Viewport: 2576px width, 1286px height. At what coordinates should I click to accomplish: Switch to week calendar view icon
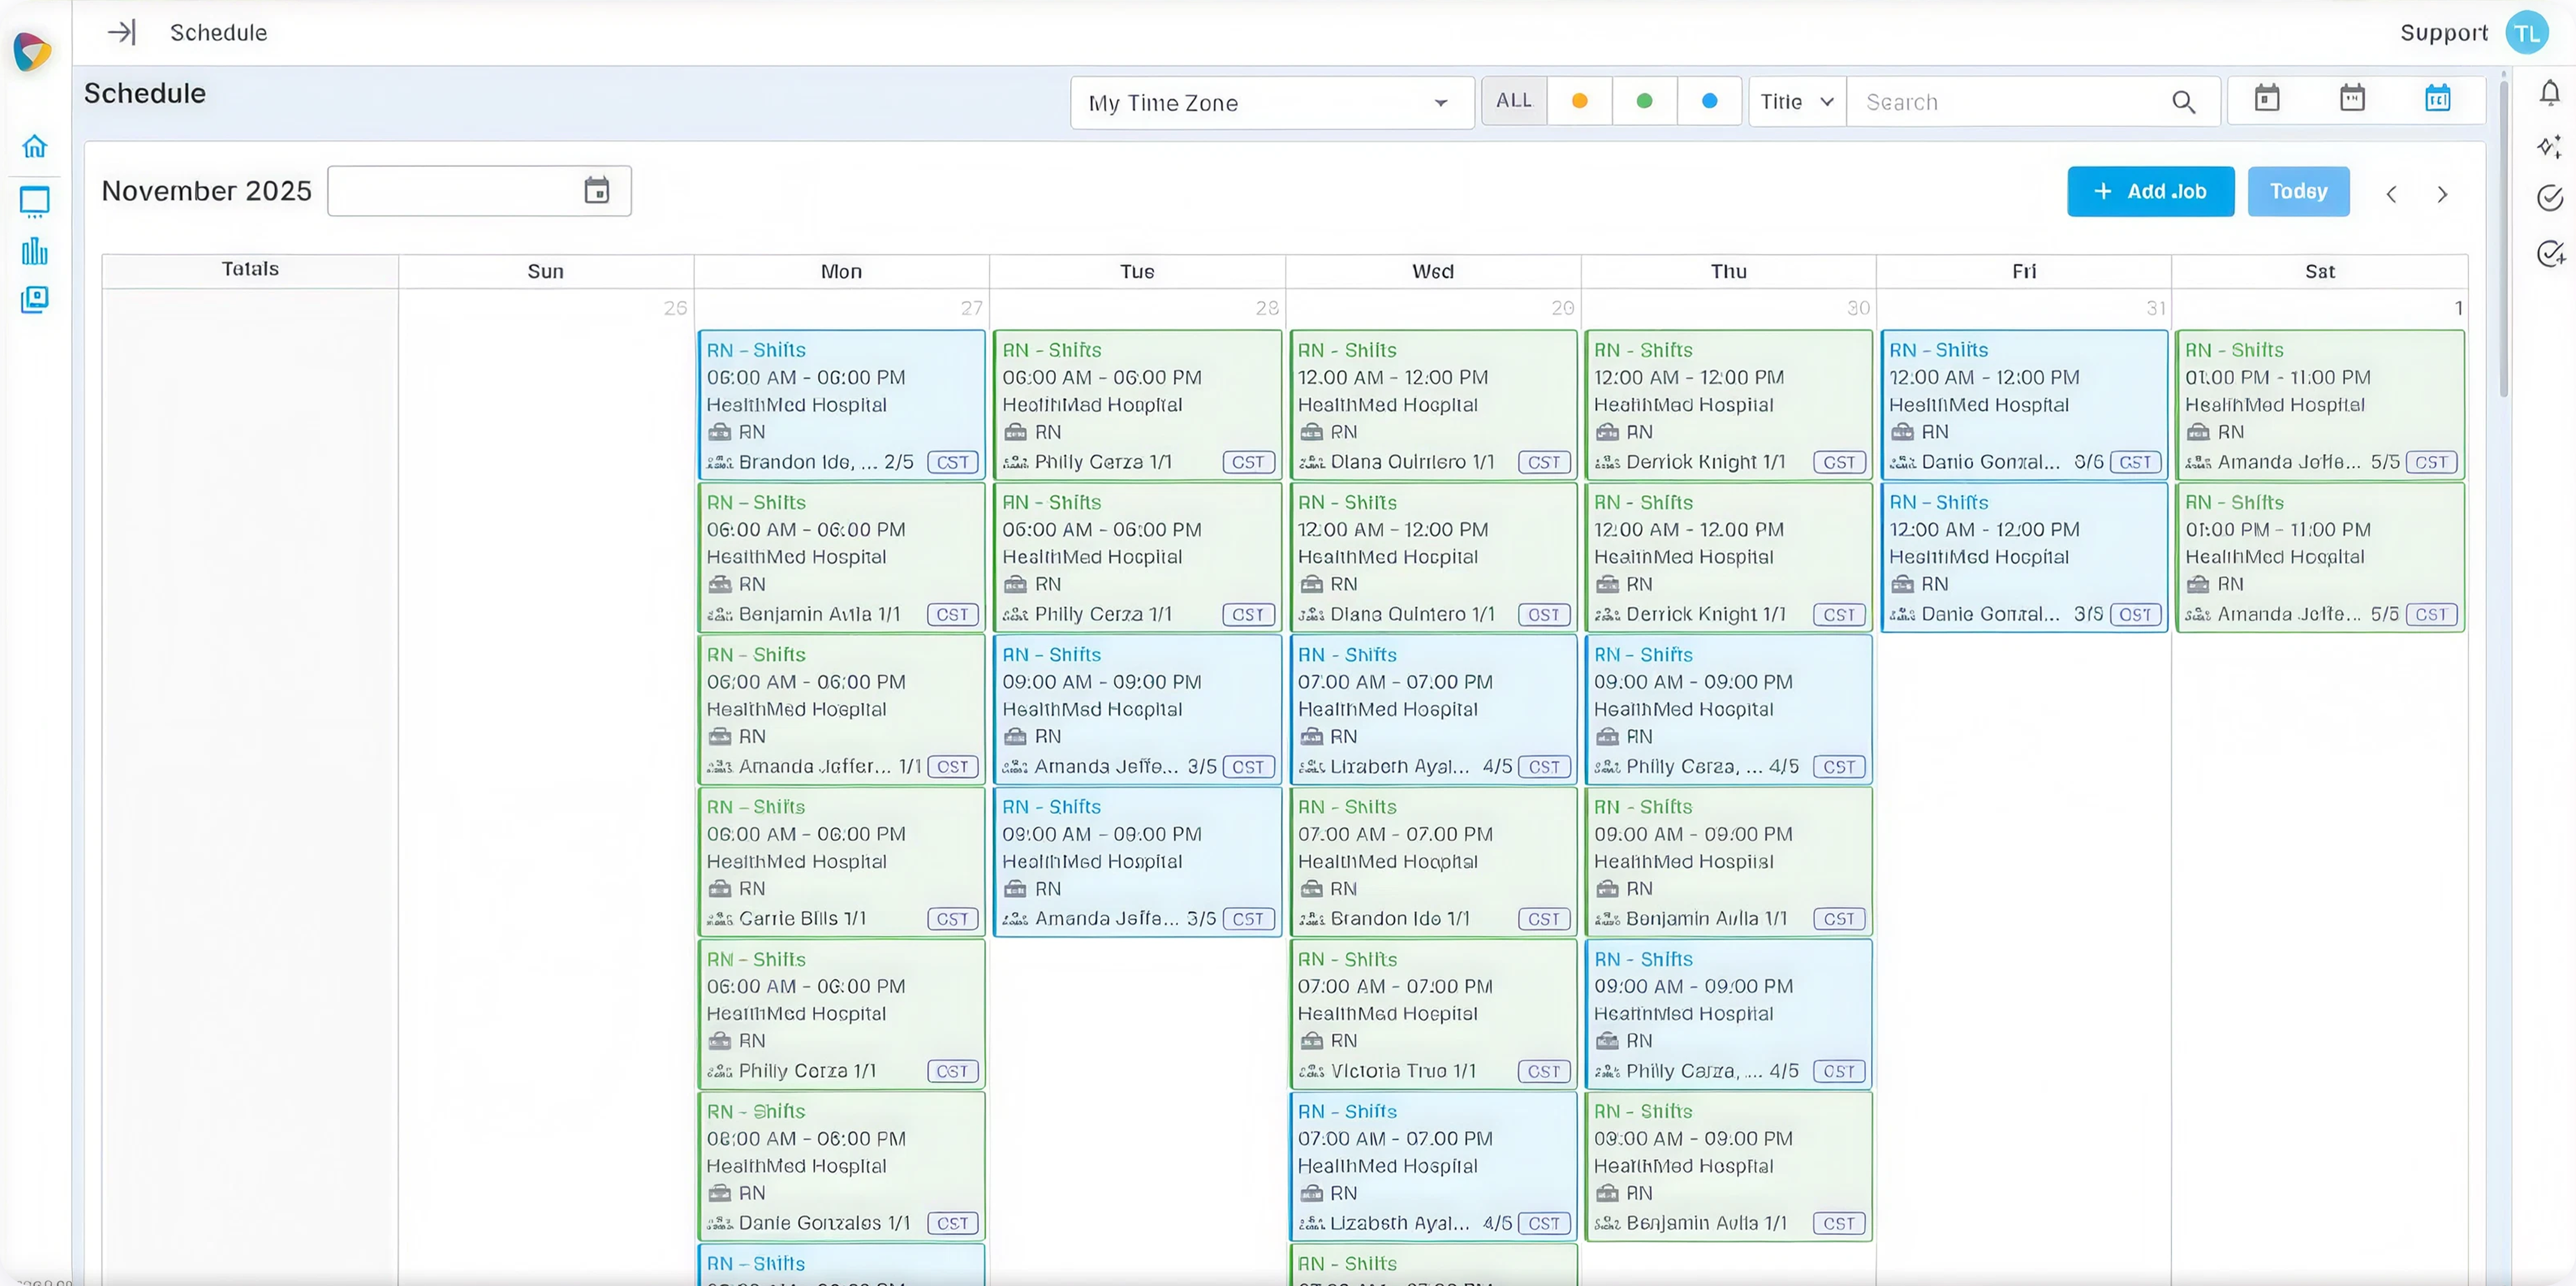pos(2352,99)
